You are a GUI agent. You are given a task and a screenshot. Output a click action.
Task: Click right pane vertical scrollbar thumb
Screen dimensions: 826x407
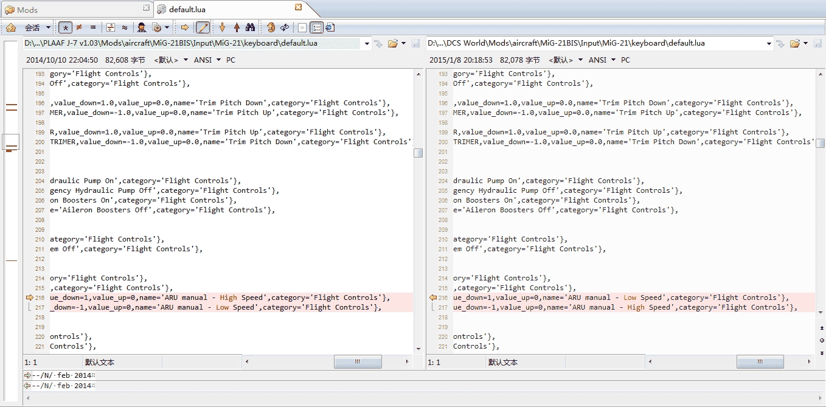(821, 143)
